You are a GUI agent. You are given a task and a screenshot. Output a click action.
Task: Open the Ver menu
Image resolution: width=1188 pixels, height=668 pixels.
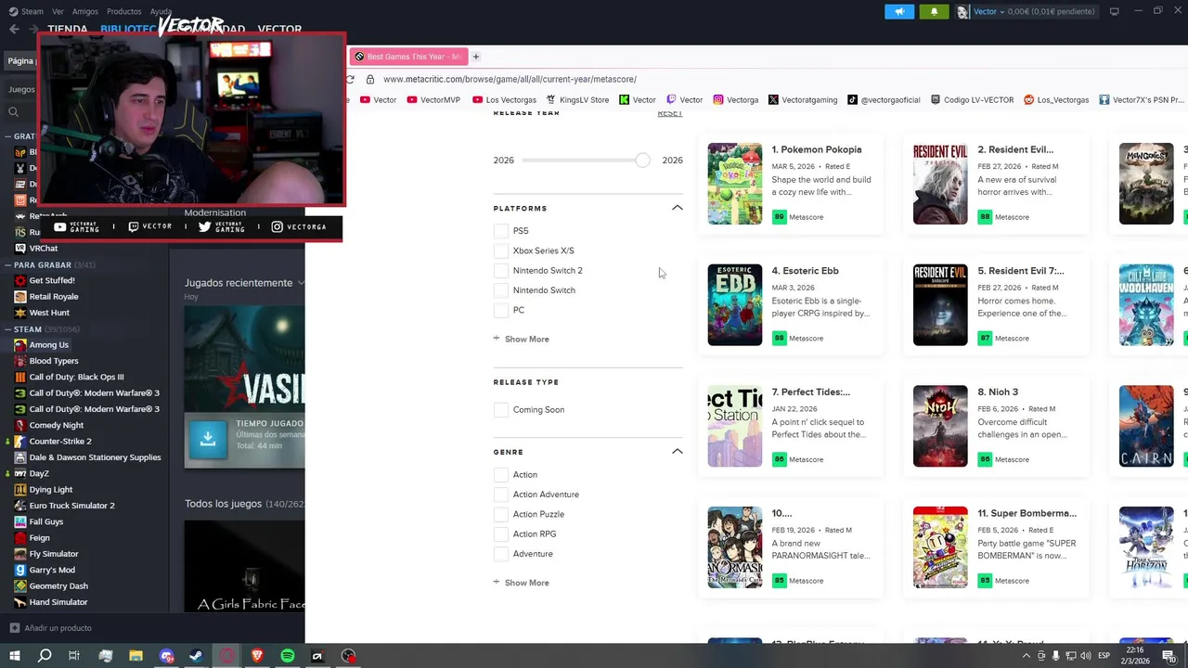58,11
